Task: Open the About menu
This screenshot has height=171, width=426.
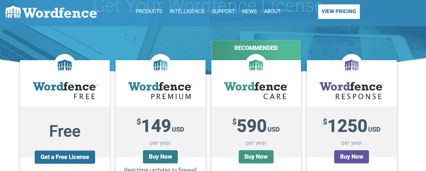Action: (272, 11)
